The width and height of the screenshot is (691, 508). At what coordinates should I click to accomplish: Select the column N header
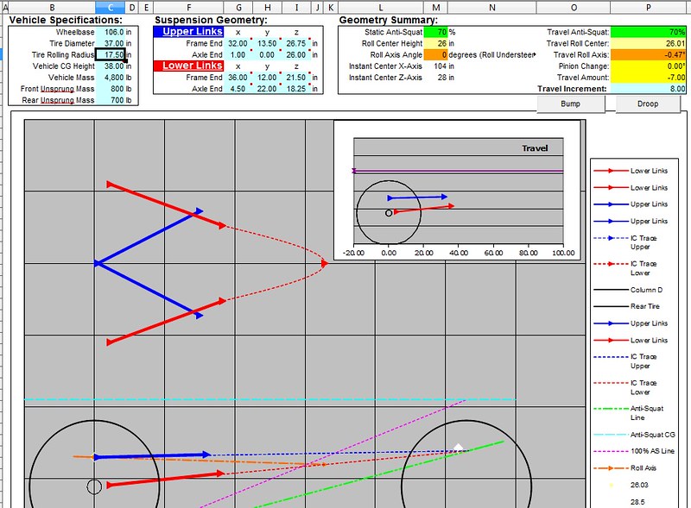(491, 7)
